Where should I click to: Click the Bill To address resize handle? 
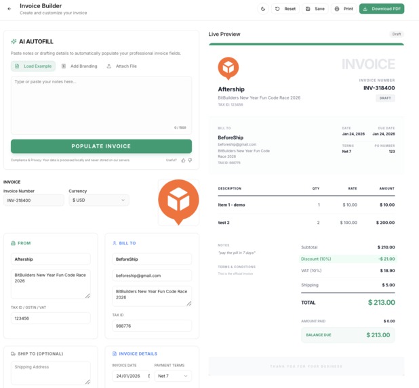tap(189, 303)
